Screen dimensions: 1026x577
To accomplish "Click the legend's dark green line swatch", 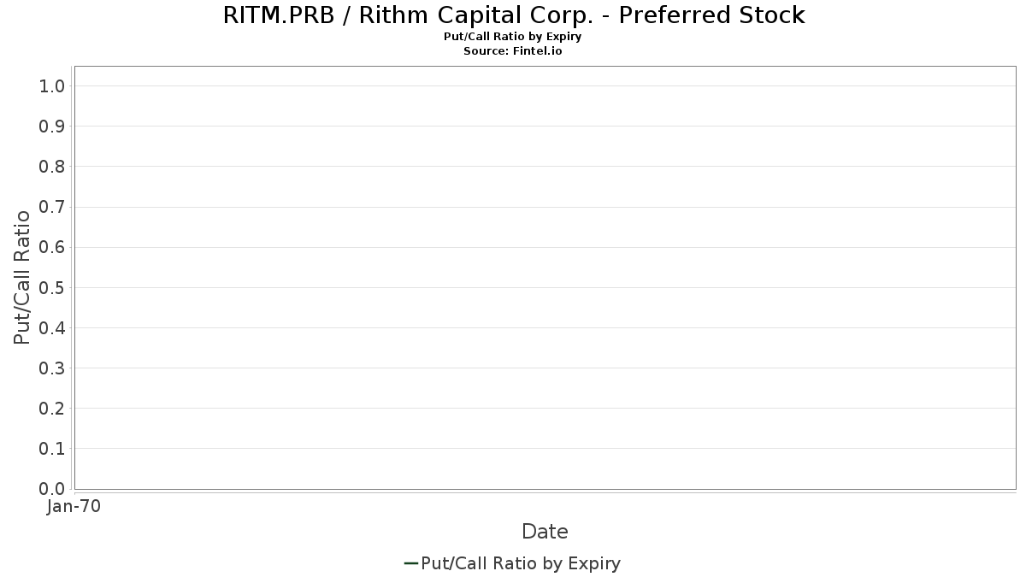I will point(410,563).
